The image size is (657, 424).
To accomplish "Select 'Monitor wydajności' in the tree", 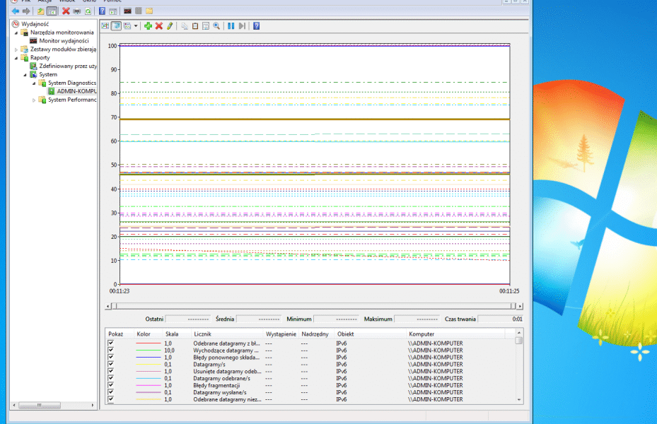I will coord(64,41).
